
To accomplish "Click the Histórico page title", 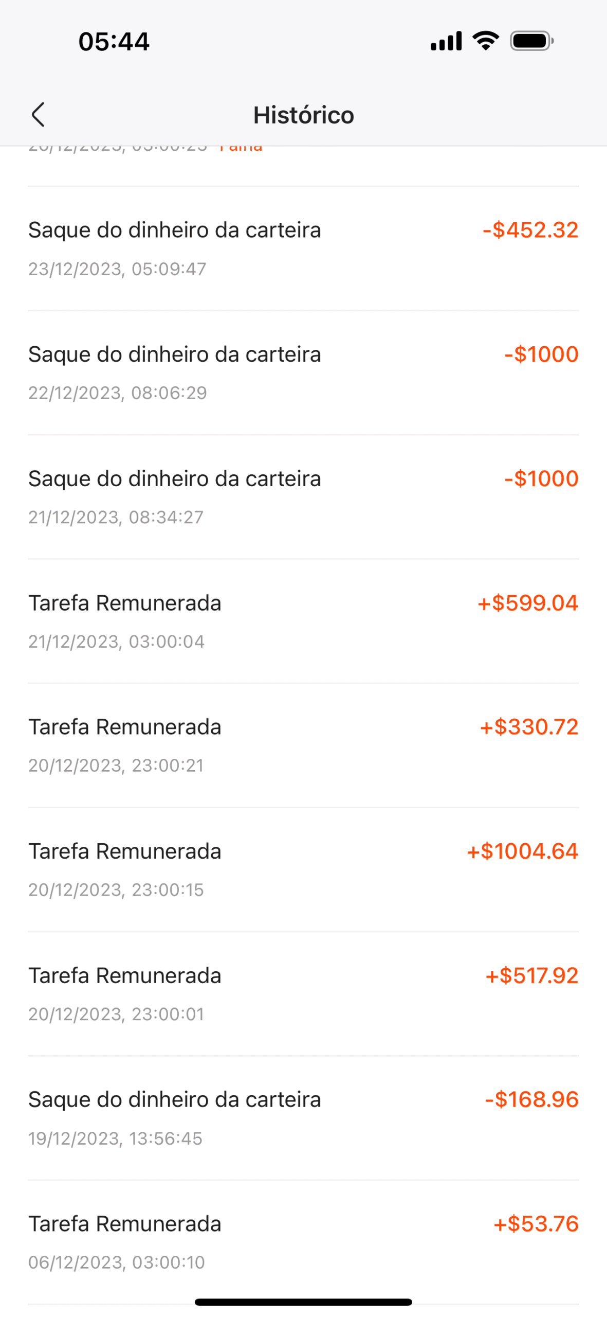I will click(303, 115).
